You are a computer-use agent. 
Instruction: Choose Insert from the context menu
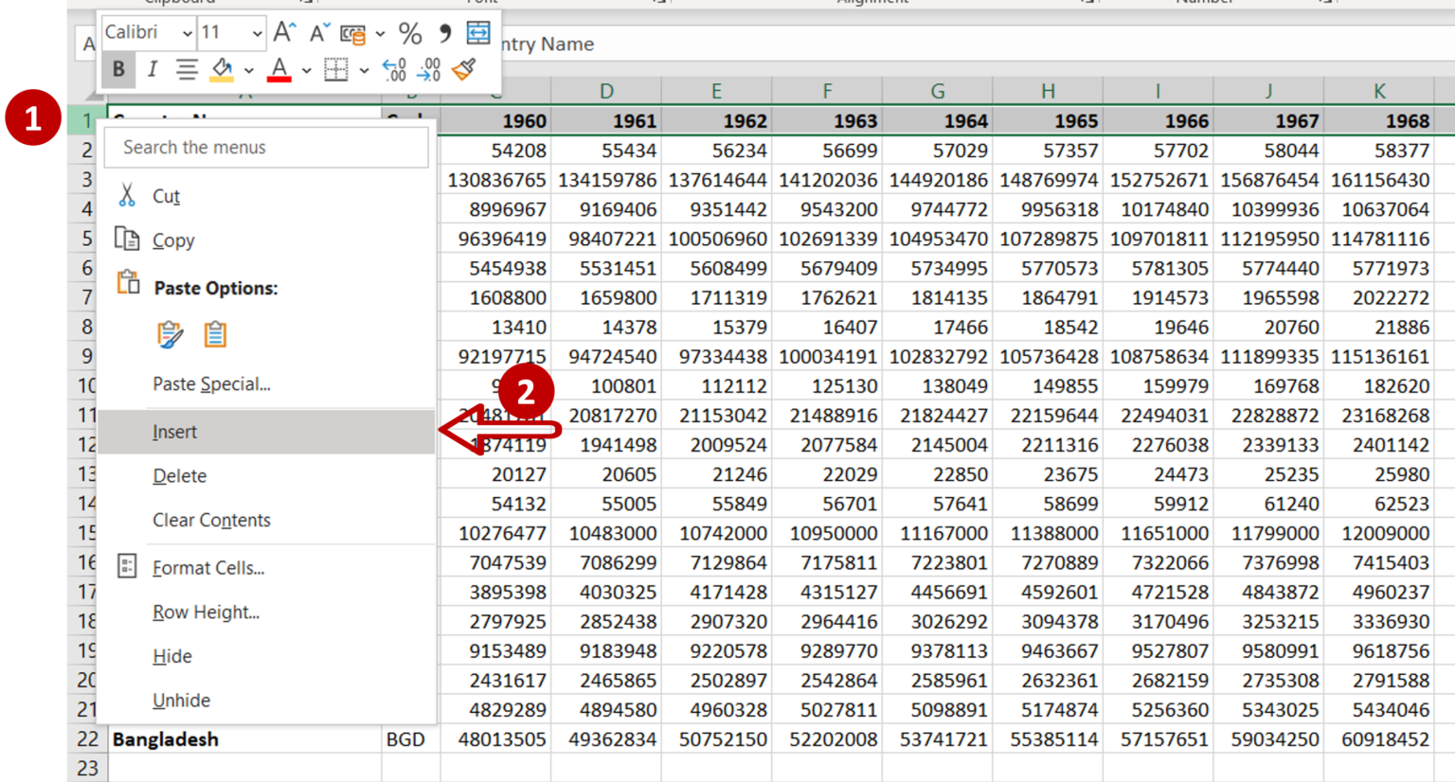click(x=174, y=432)
